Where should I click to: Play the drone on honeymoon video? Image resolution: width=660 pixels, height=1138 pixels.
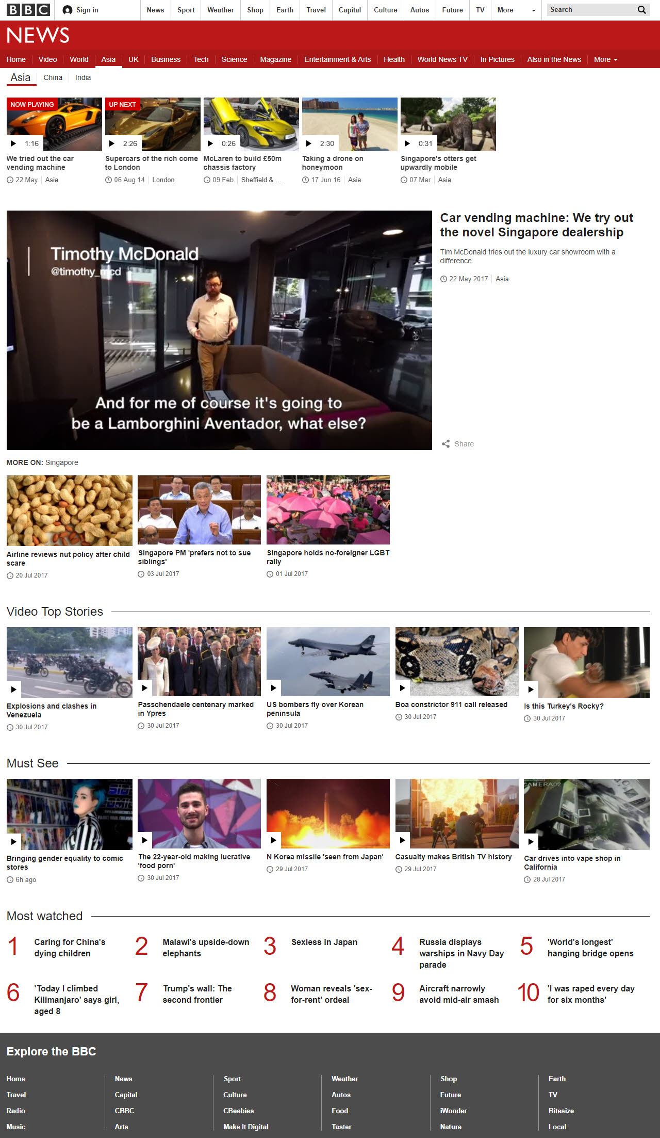[350, 124]
